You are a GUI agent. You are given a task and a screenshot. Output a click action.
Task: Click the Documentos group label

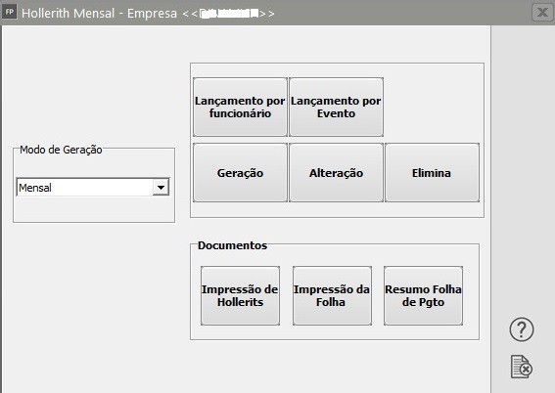232,245
